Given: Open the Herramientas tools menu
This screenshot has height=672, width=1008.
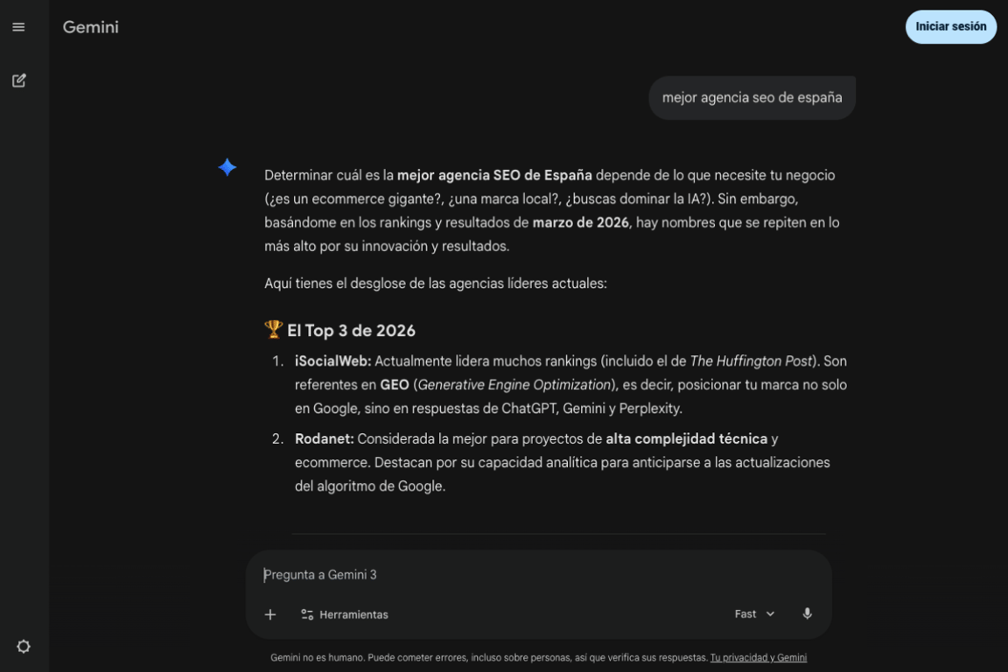Looking at the screenshot, I should pyautogui.click(x=345, y=615).
